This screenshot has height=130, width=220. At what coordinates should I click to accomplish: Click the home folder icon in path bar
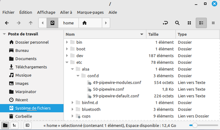coord(85,23)
